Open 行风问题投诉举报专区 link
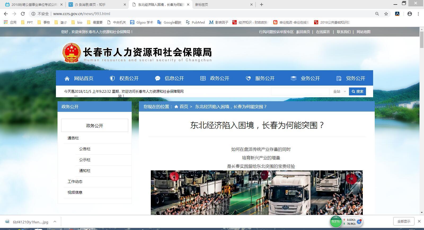This screenshot has height=230, width=424. coord(276,32)
